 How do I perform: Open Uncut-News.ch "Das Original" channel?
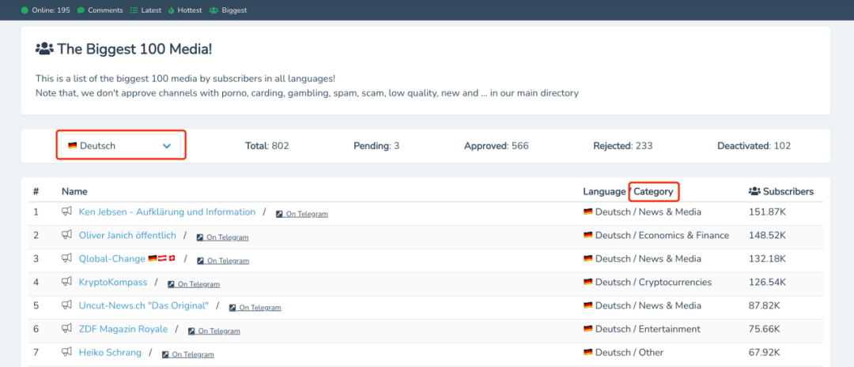point(144,306)
